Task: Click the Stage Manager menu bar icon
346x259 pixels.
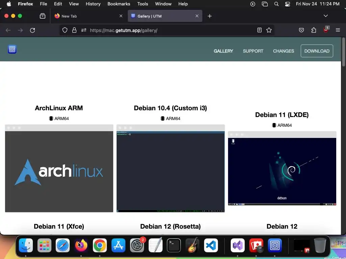Action: [265, 4]
